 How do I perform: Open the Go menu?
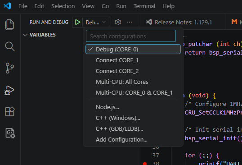(105, 6)
